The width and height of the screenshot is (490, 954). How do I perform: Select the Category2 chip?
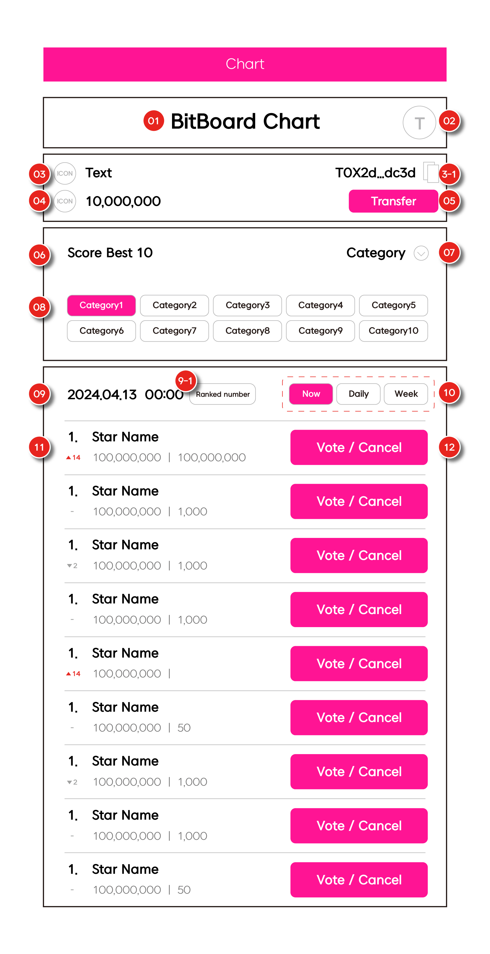174,305
